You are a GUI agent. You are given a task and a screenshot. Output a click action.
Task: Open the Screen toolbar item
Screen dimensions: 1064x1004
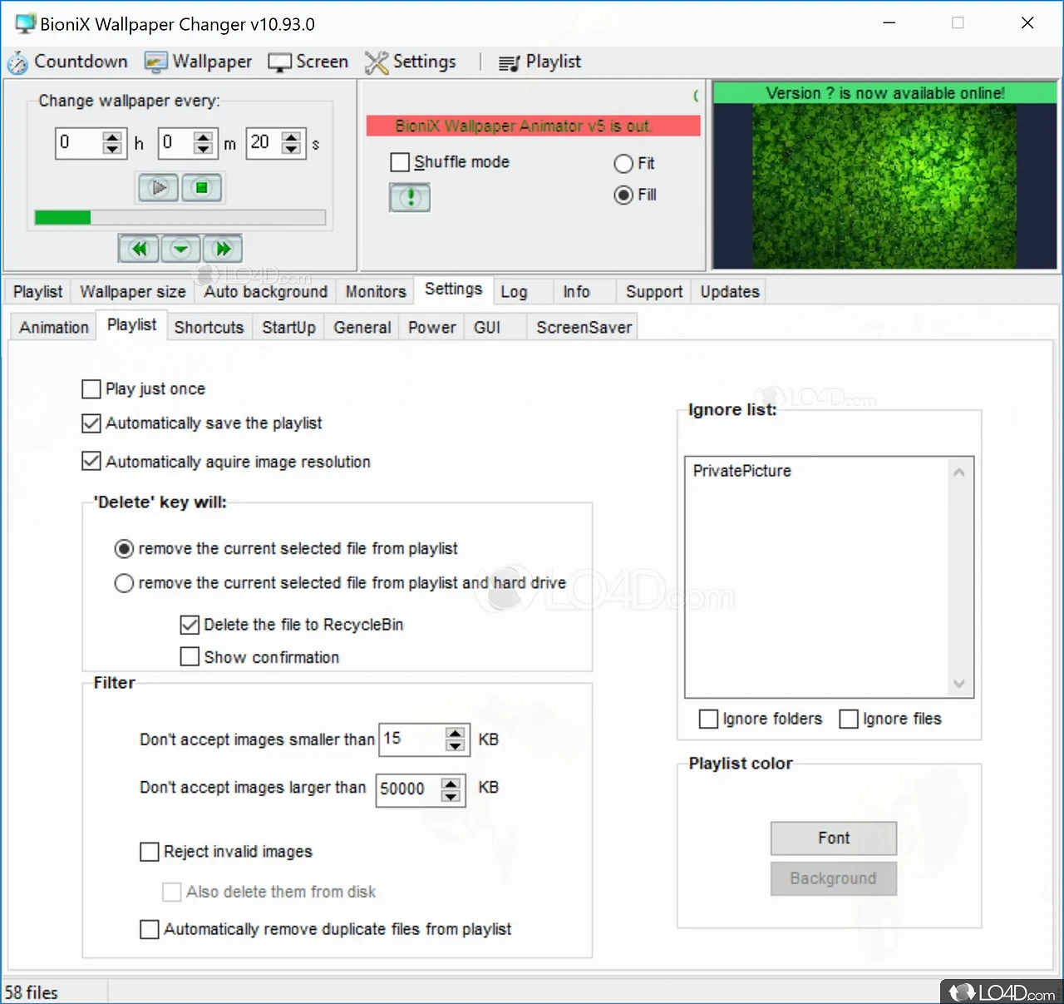(308, 62)
